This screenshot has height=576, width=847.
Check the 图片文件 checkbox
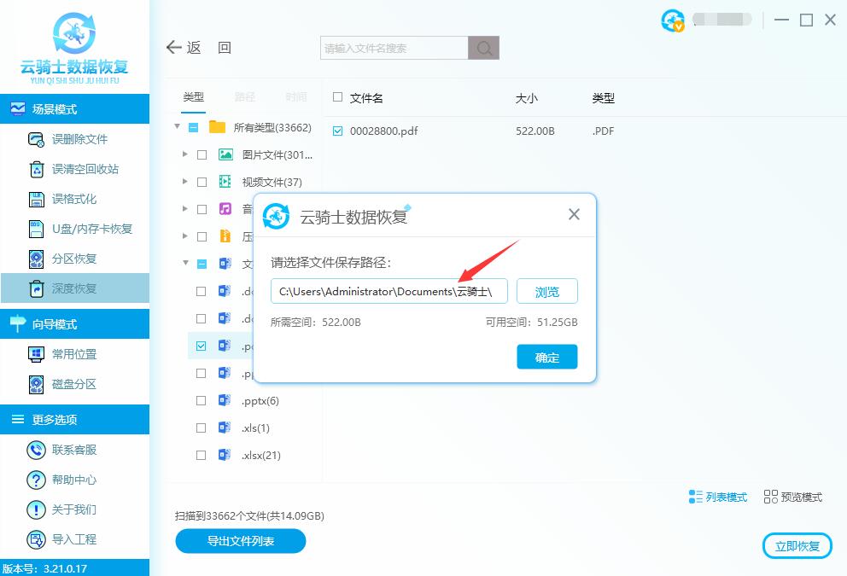(x=202, y=155)
